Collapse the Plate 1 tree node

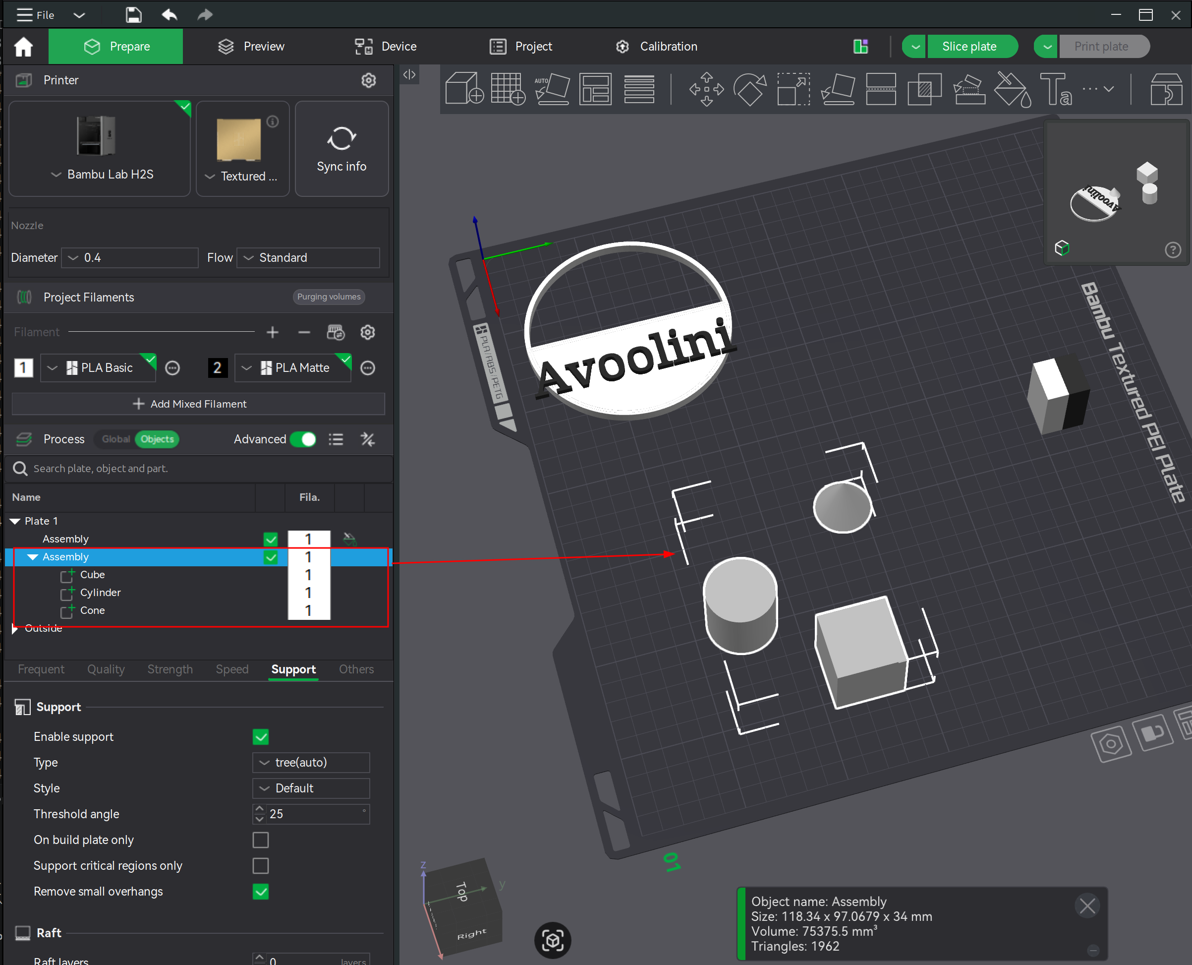tap(15, 521)
